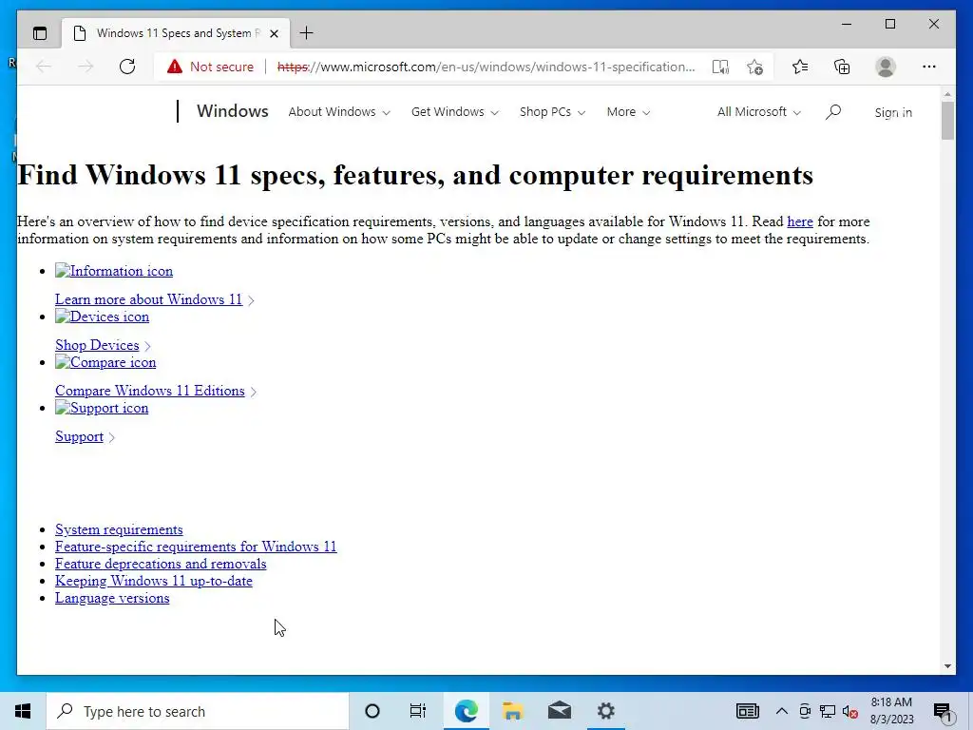The image size is (973, 730).
Task: Open the vertical tabs panel icon
Action: click(40, 33)
